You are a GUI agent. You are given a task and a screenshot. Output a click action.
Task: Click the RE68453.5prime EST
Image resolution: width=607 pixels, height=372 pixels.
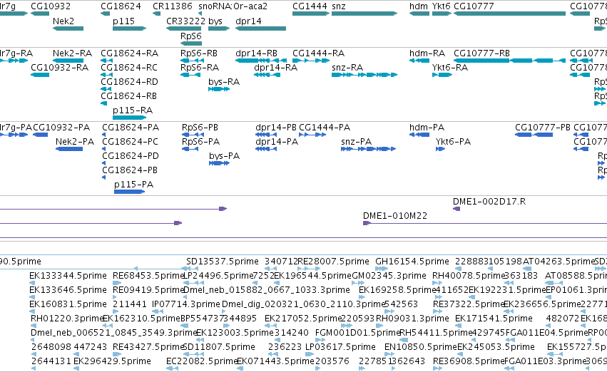[116, 283]
